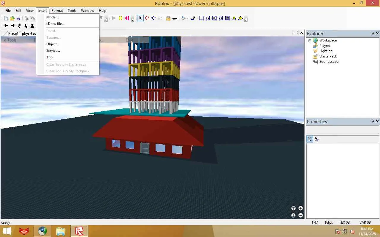Click the right-pointing black camera arrow icon
The height and width of the screenshot is (237, 380).
(x=12, y=26)
